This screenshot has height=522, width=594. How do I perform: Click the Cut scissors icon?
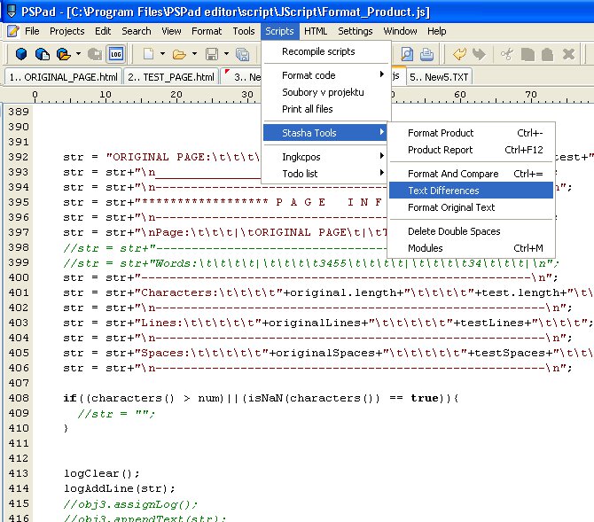(507, 54)
